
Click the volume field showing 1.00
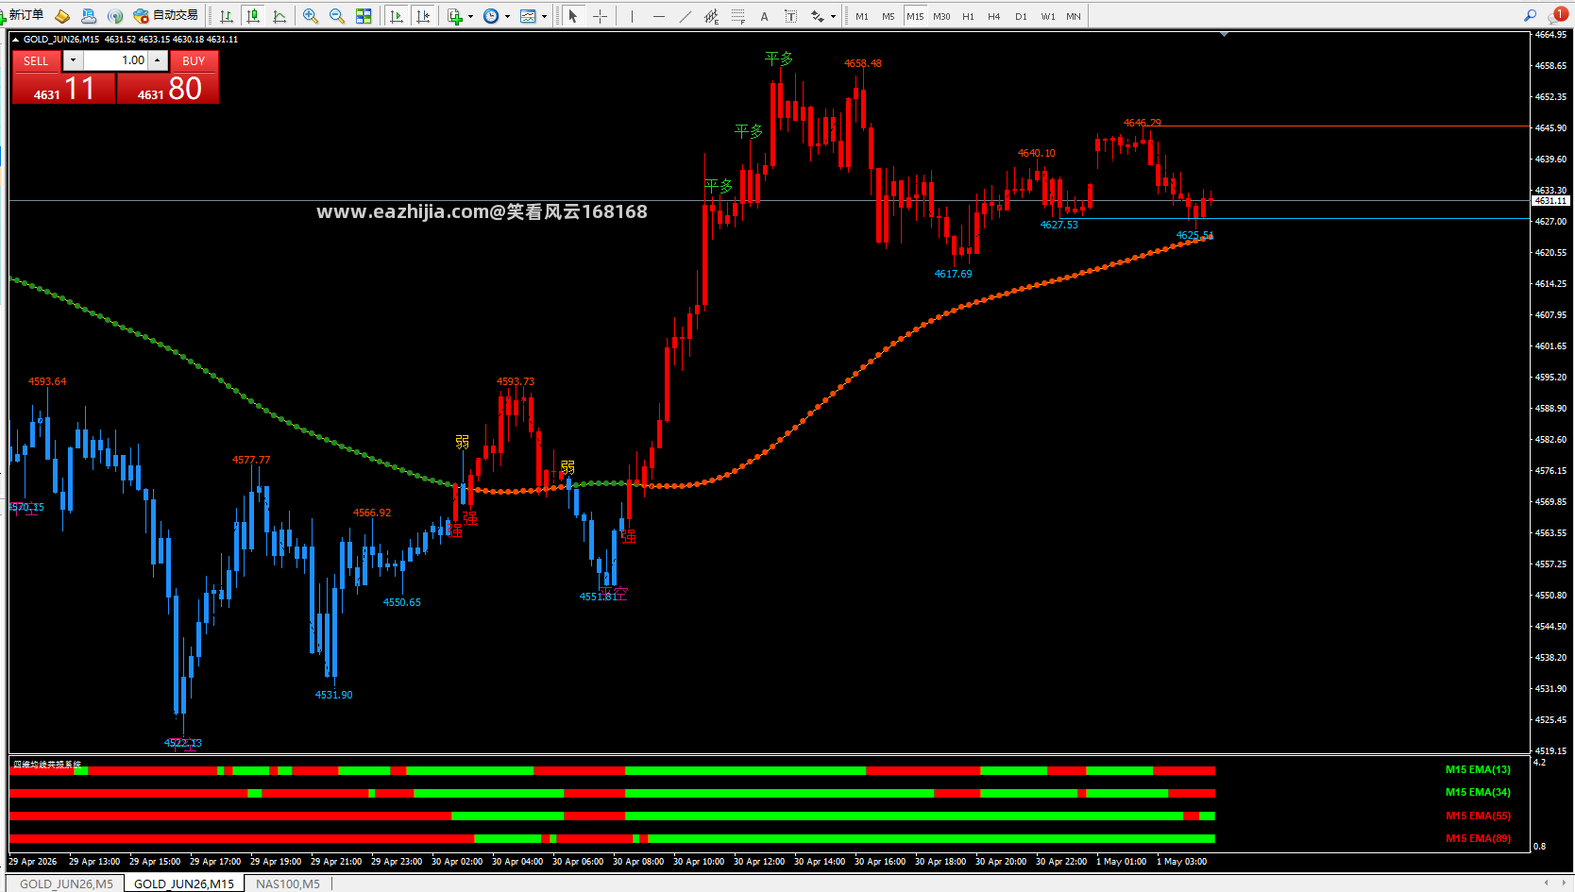(115, 60)
